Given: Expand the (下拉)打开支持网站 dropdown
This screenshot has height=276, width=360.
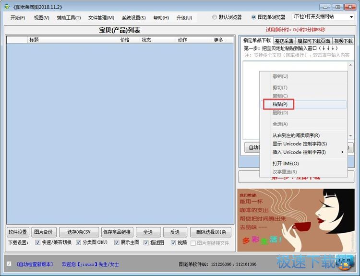Looking at the screenshot, I should point(351,17).
